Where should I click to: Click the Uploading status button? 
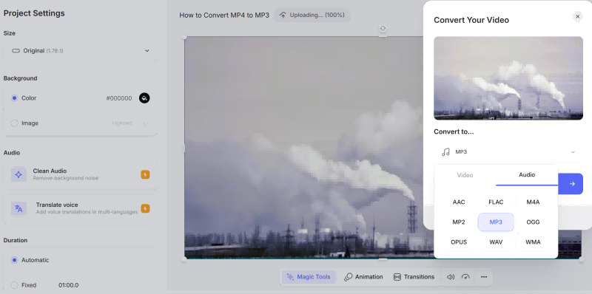pos(312,15)
